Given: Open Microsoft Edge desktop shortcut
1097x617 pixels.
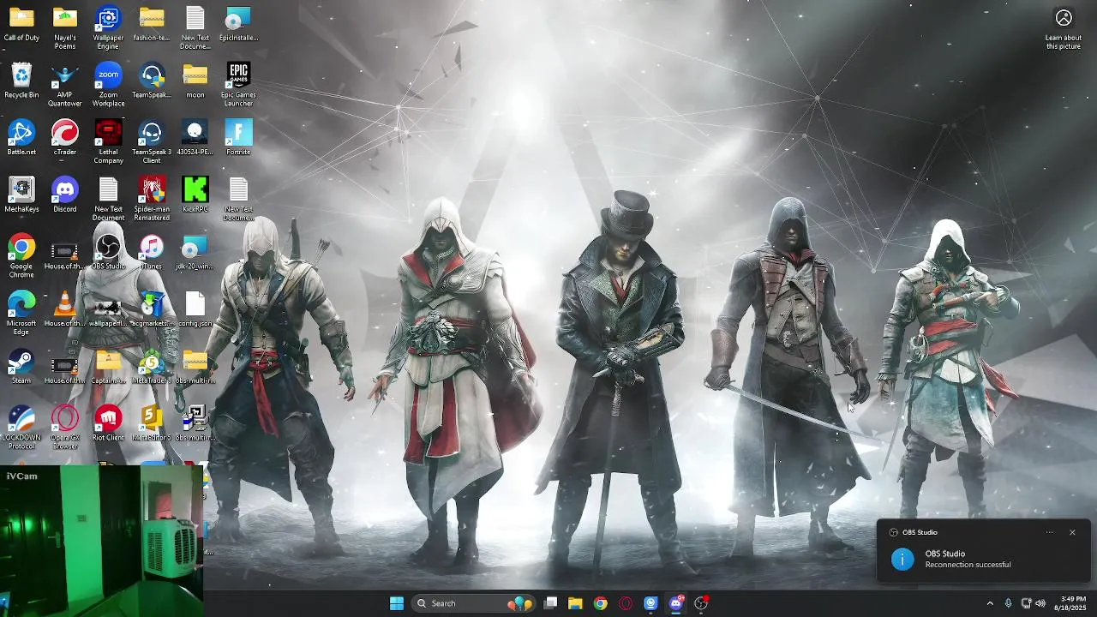Looking at the screenshot, I should [21, 314].
